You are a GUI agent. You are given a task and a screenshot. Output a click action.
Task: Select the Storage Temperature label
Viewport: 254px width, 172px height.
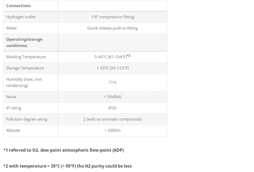click(x=25, y=68)
